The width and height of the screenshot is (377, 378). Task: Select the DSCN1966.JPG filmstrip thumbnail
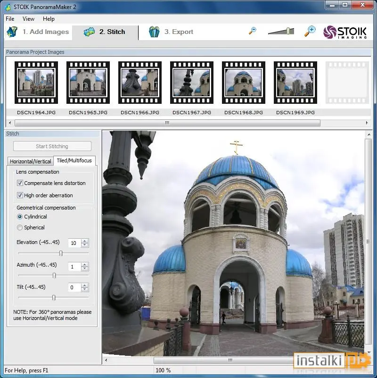pyautogui.click(x=140, y=83)
